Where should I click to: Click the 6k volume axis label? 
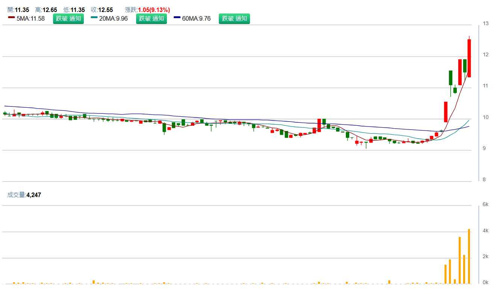pos(486,205)
